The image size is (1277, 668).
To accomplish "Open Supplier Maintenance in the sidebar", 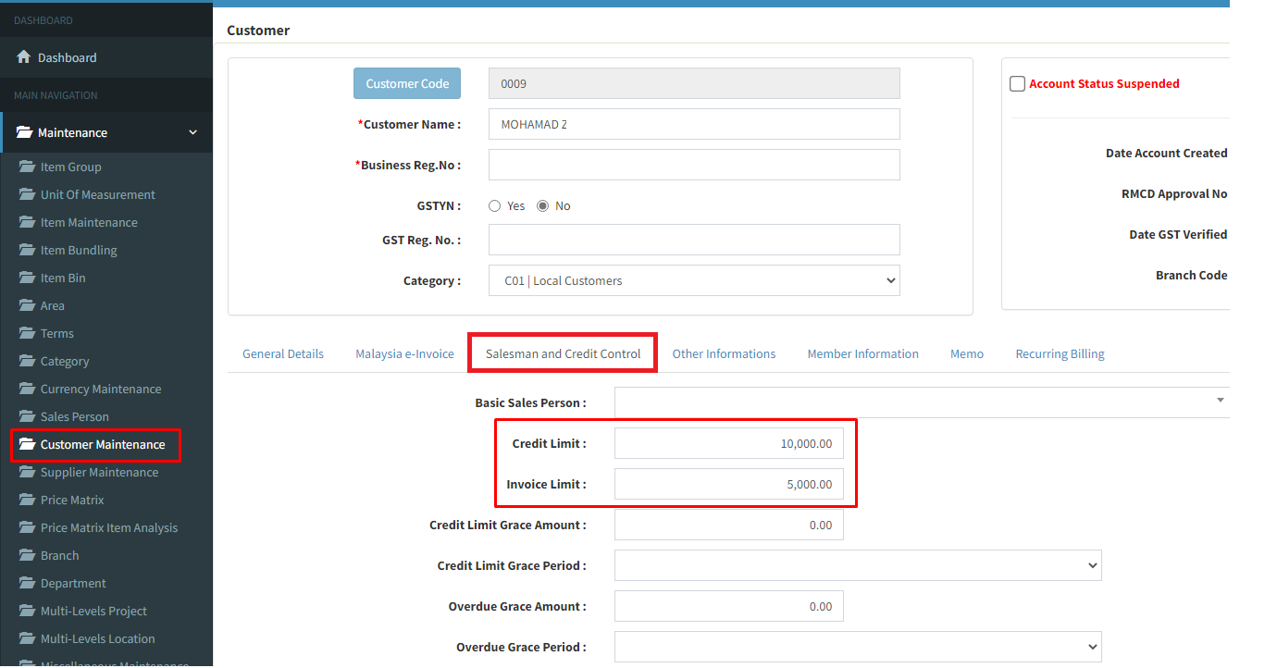I will coord(99,472).
